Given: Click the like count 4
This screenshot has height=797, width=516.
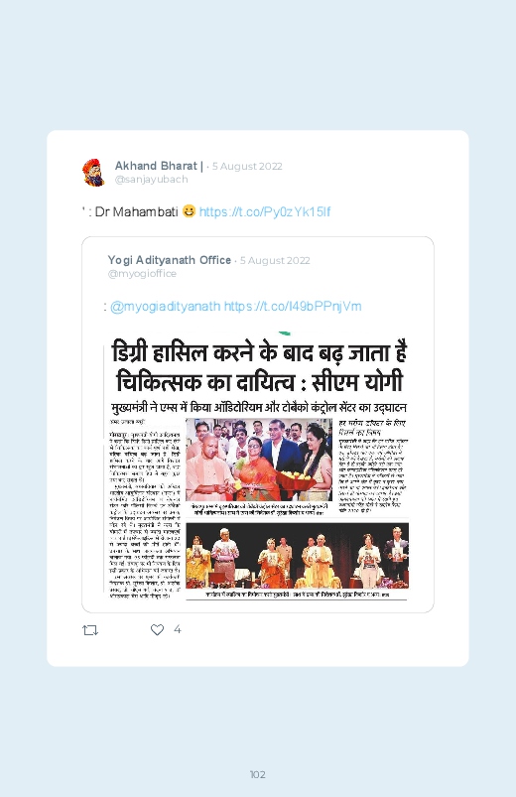Looking at the screenshot, I should tap(178, 630).
